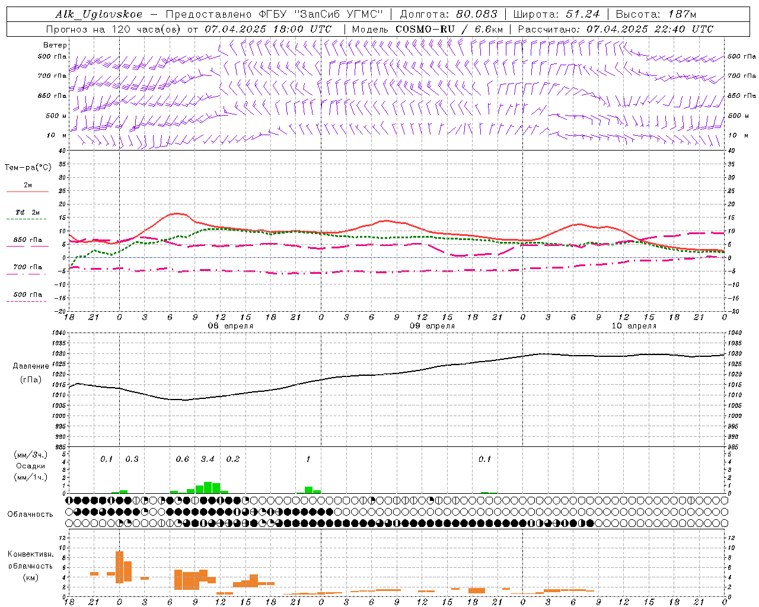Click the '09 апреля' date label

pos(432,326)
